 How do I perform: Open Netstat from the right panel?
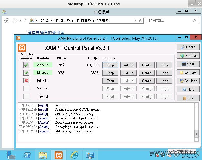coord(188,56)
